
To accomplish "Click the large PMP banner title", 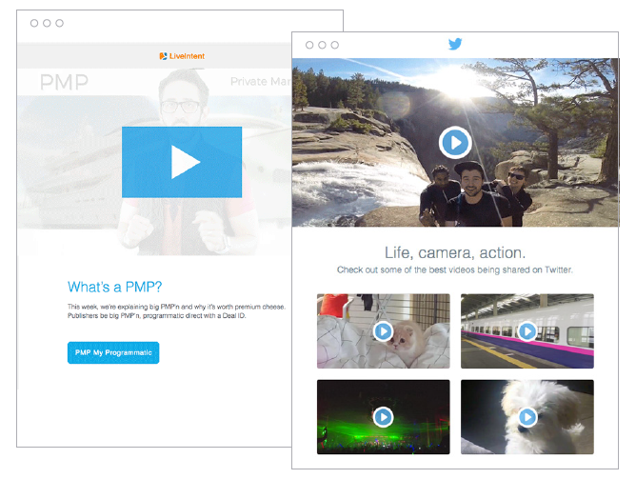I will click(x=65, y=83).
